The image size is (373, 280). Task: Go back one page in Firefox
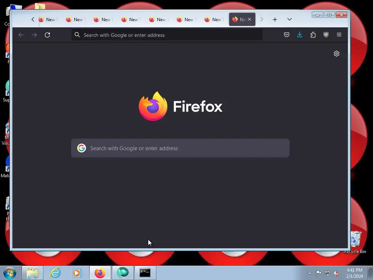[x=21, y=35]
